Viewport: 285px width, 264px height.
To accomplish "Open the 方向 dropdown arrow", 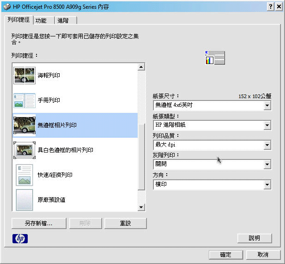I will point(267,185).
